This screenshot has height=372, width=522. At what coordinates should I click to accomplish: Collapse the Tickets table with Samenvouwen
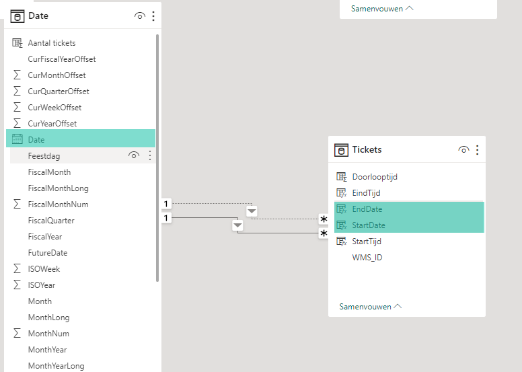(x=370, y=306)
